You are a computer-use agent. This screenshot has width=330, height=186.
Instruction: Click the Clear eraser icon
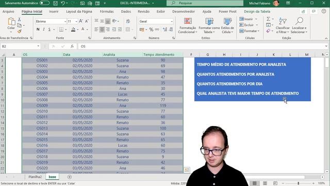pos(268,31)
